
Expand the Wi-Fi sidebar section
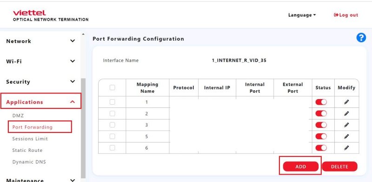click(x=40, y=61)
